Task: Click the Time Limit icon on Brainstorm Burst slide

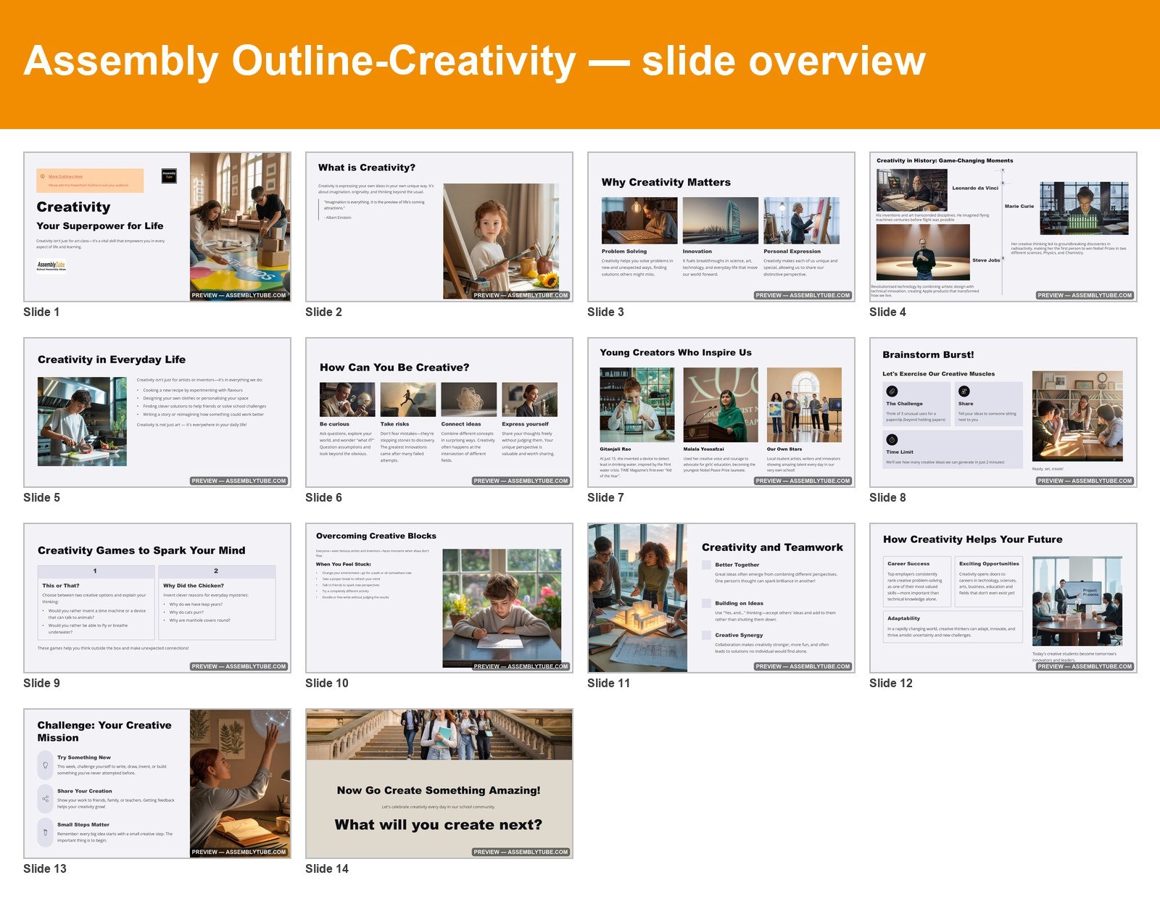Action: click(x=892, y=439)
